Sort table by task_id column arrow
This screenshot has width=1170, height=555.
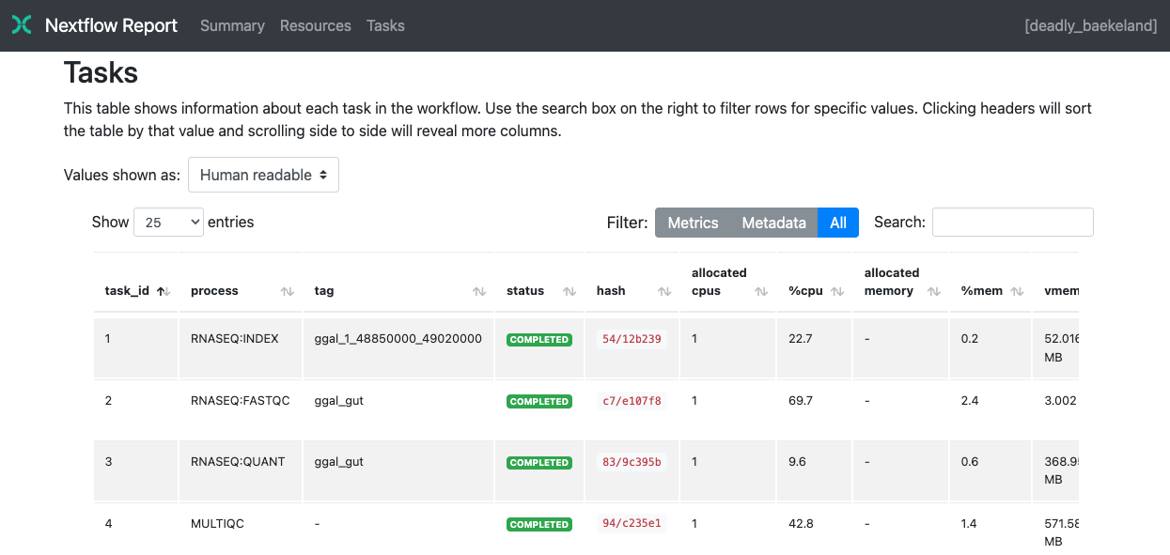coord(164,291)
